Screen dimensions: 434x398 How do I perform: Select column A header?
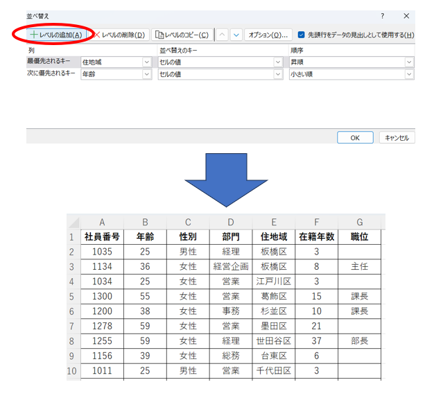tap(102, 222)
